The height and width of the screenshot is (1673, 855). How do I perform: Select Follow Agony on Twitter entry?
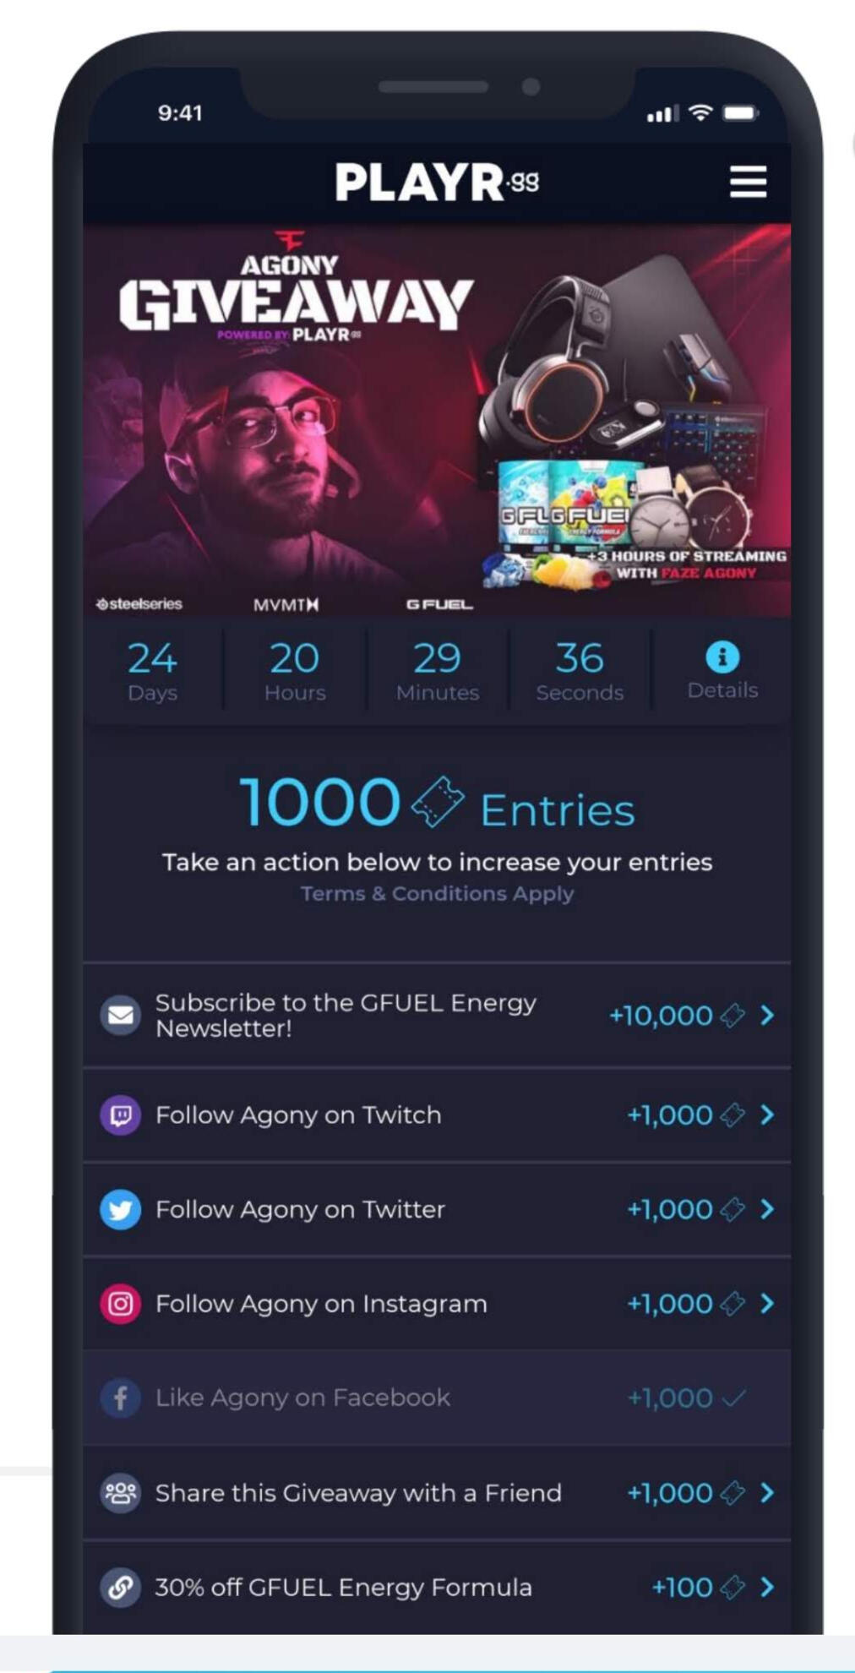pos(437,1210)
